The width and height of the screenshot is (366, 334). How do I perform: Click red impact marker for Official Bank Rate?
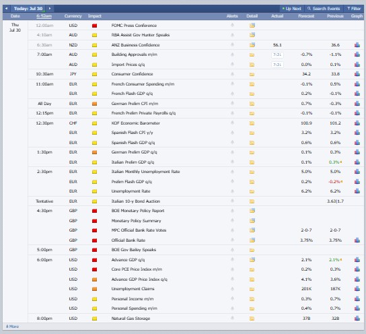pyautogui.click(x=94, y=240)
